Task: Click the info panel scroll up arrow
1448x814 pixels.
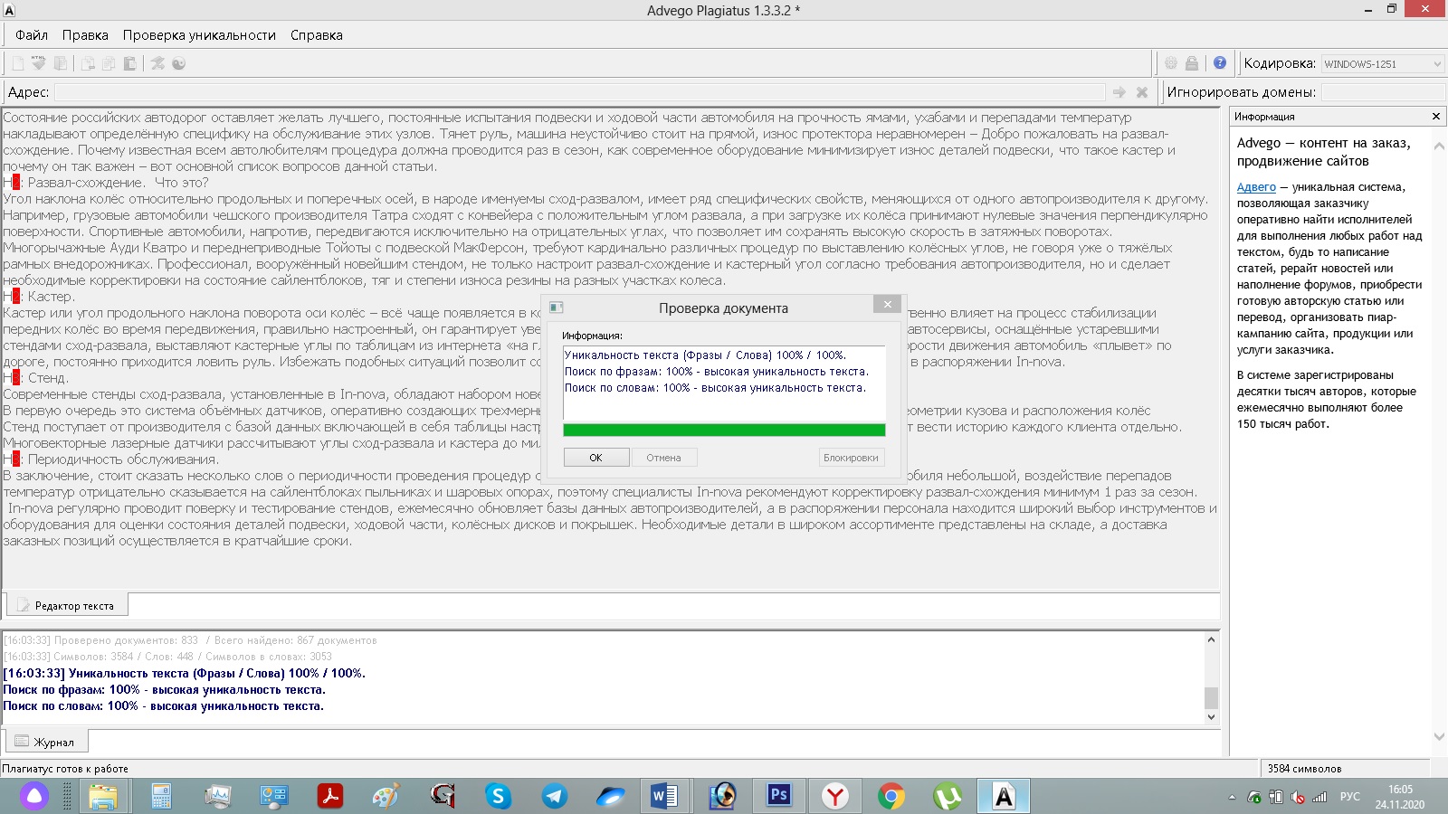Action: [1439, 145]
